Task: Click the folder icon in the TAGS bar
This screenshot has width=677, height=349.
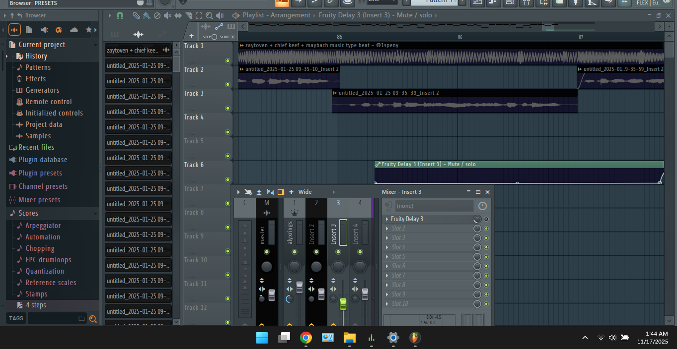Action: coord(82,318)
